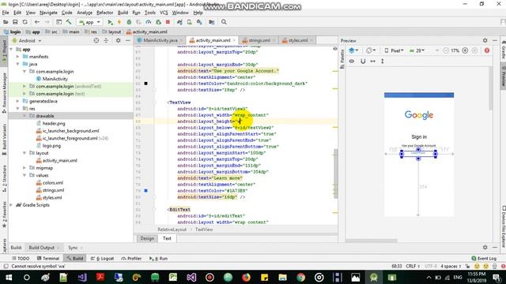The width and height of the screenshot is (506, 284).
Task: Open the Logcat tool window
Action: tap(102, 258)
